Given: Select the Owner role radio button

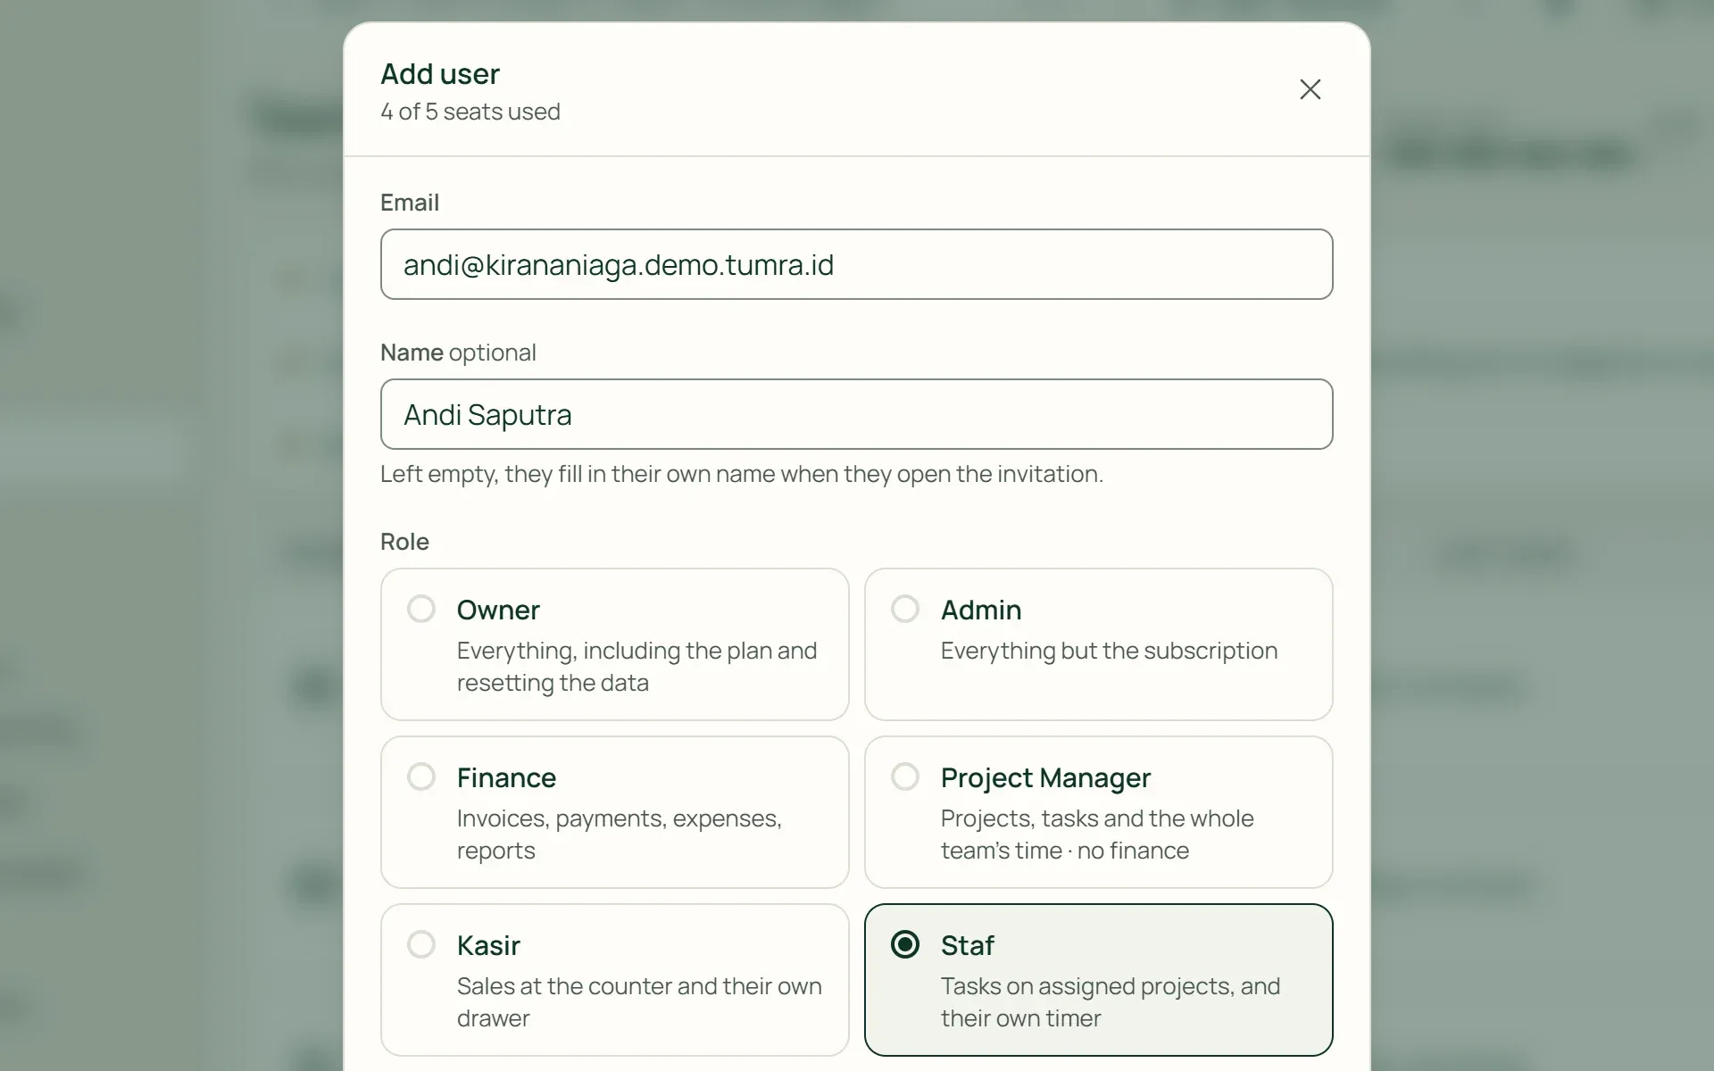Looking at the screenshot, I should point(421,609).
